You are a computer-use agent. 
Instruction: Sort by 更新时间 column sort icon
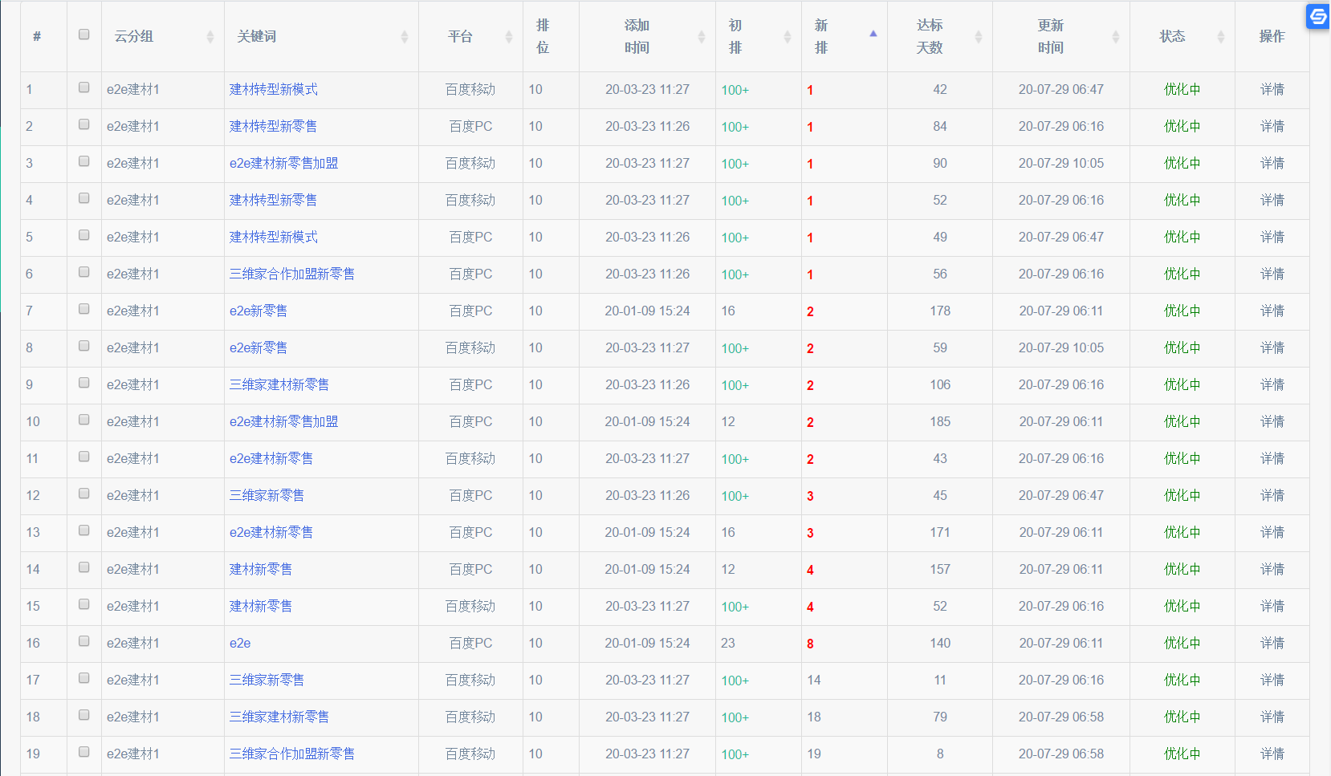coord(1115,37)
